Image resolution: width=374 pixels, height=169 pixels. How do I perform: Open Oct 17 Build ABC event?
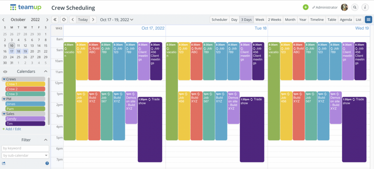pos(94,61)
